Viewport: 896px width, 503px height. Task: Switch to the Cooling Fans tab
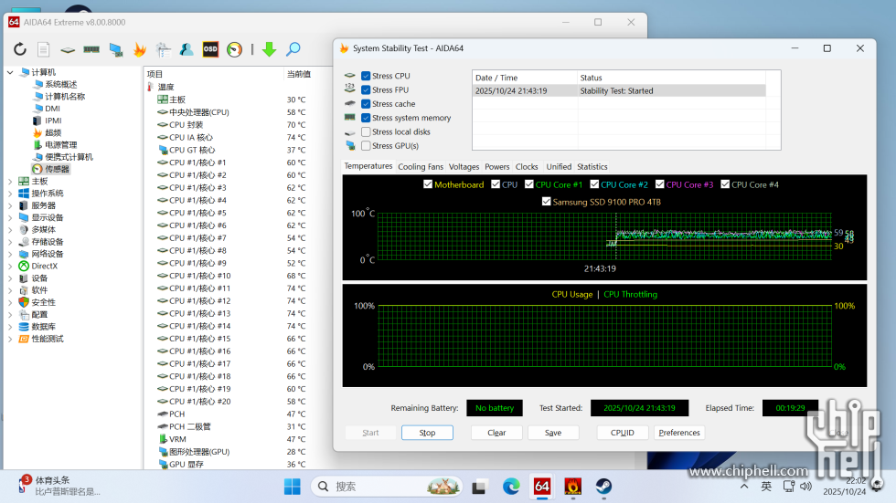[x=420, y=167]
